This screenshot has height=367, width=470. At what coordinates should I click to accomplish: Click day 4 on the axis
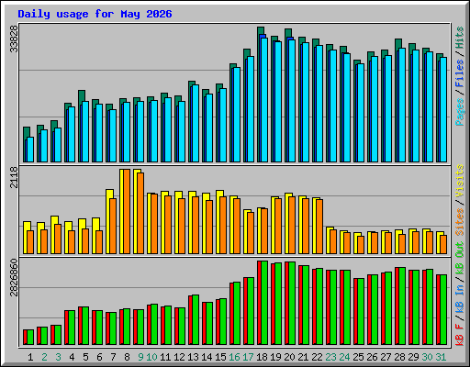point(72,357)
